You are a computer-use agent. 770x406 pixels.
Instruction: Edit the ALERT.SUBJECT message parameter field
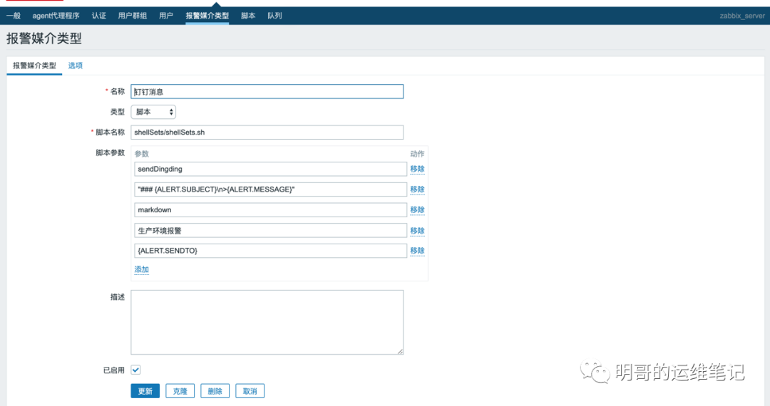(x=271, y=189)
